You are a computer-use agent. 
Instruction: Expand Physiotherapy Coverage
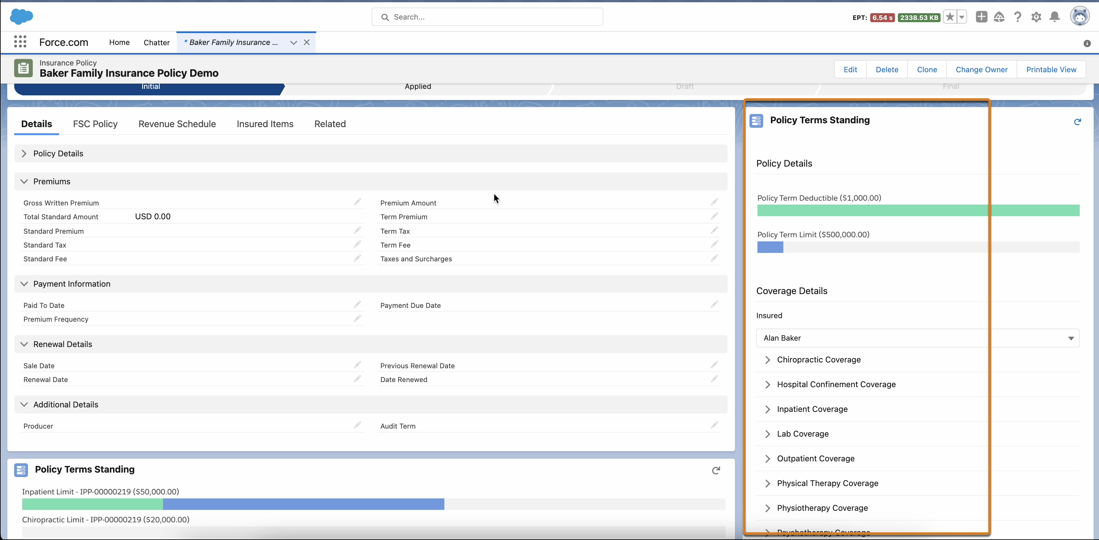767,508
